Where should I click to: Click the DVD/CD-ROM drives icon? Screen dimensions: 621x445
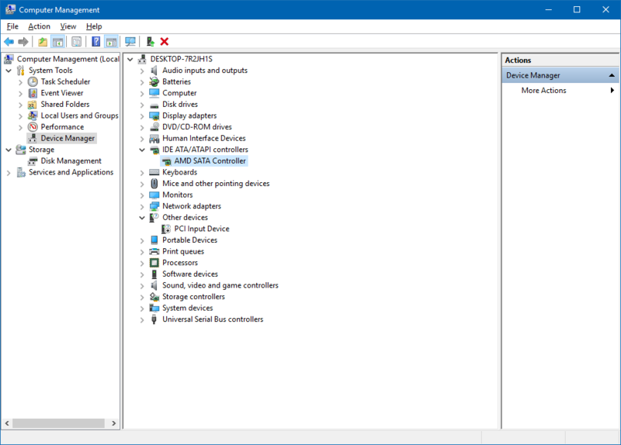click(x=154, y=127)
